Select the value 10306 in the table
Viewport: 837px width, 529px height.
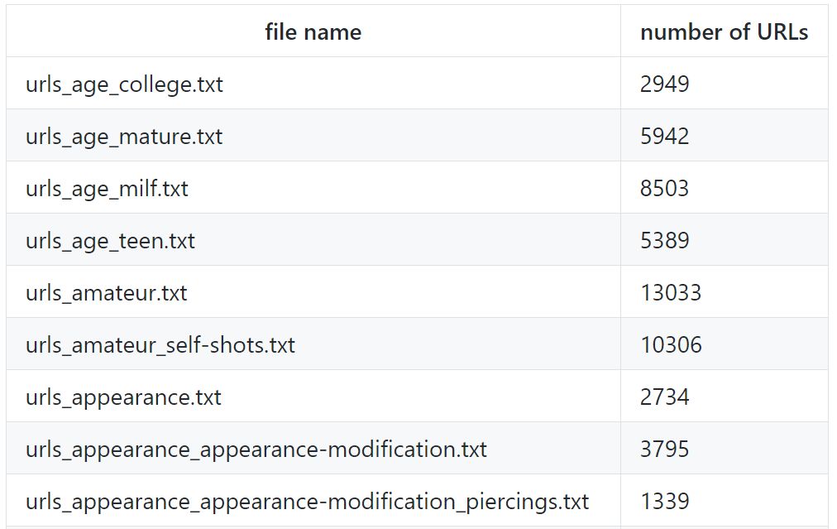[670, 345]
